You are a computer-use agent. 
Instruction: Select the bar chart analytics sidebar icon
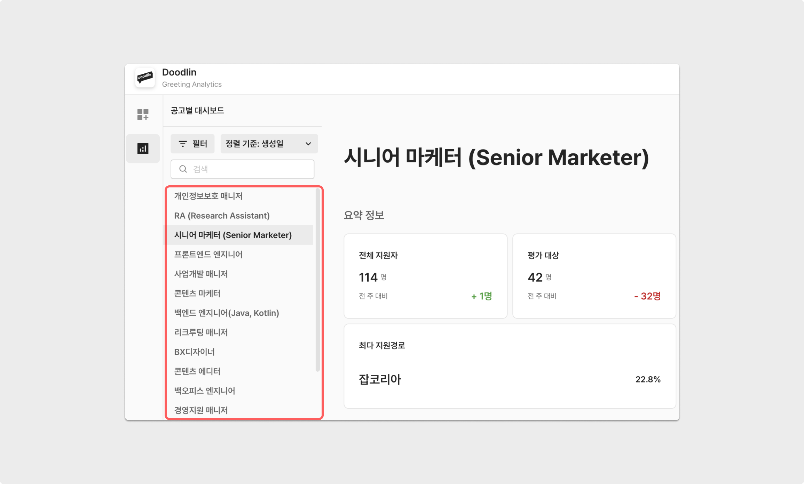[143, 148]
